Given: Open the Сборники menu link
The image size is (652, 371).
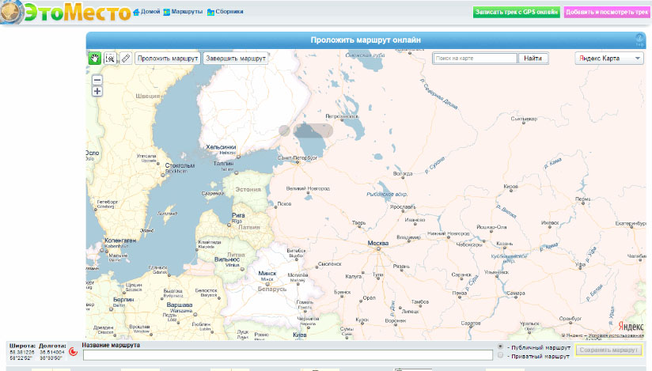Looking at the screenshot, I should click(x=229, y=12).
